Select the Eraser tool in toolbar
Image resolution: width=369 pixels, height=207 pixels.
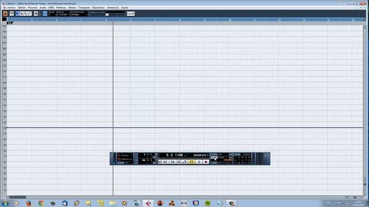point(22,14)
